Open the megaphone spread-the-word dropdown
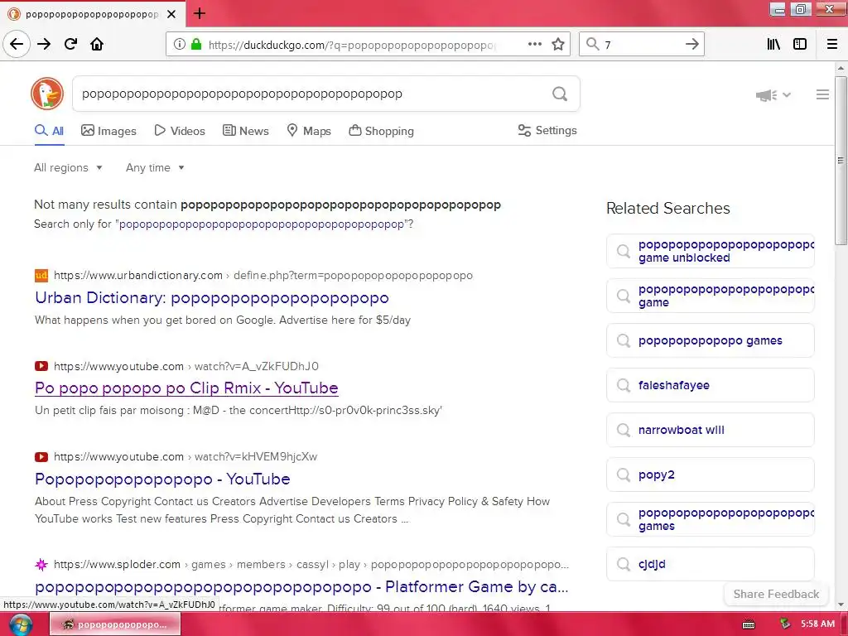Image resolution: width=848 pixels, height=636 pixels. 773,95
